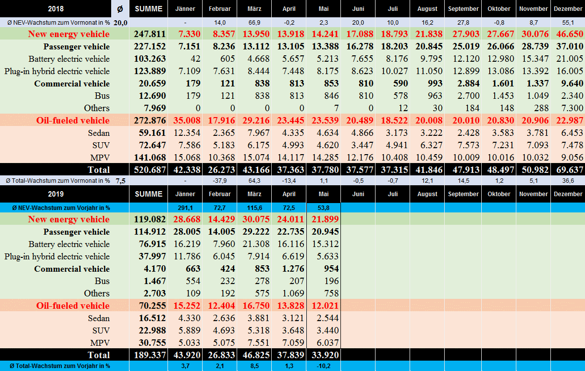Select 2019 Commercial vehicle April "1.276"
585x371 pixels.
tap(293, 269)
